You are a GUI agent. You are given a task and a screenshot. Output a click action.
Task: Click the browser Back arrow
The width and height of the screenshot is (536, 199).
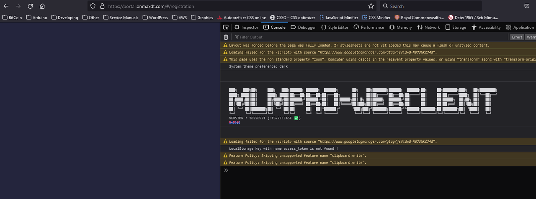(6, 6)
